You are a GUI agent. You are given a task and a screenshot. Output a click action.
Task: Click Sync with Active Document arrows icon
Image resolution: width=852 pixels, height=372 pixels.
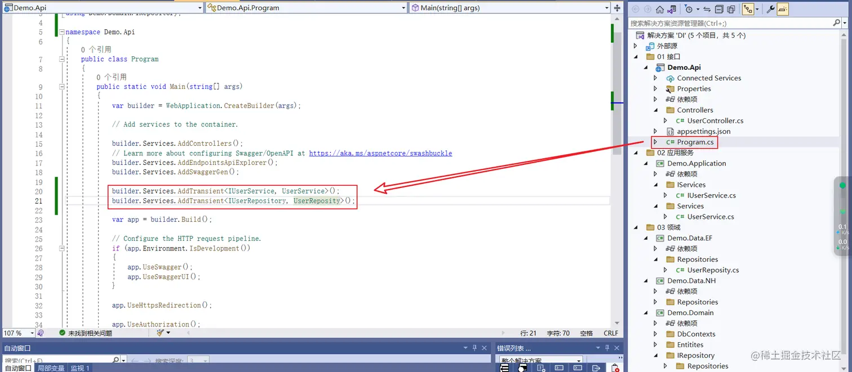(x=707, y=10)
